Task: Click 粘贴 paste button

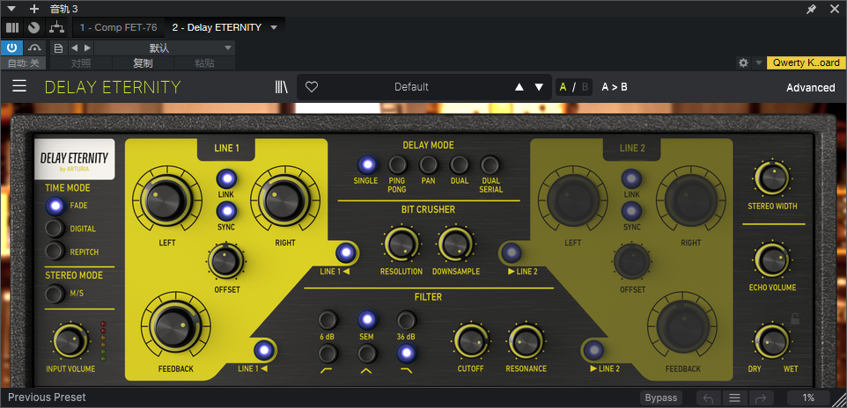Action: (205, 63)
